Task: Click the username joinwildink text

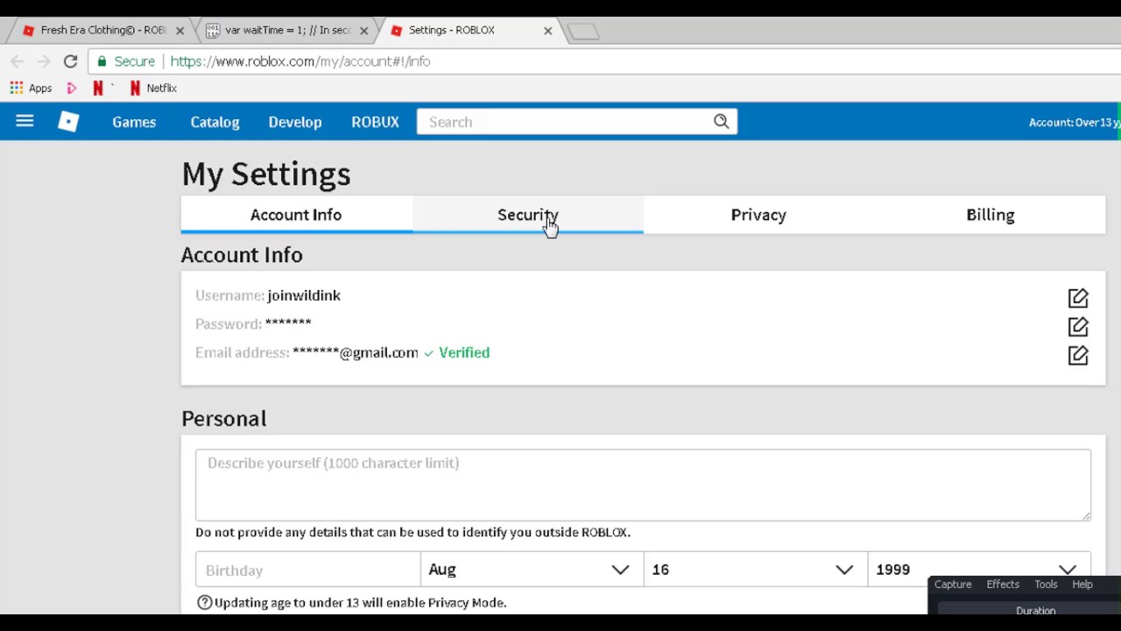Action: (304, 295)
